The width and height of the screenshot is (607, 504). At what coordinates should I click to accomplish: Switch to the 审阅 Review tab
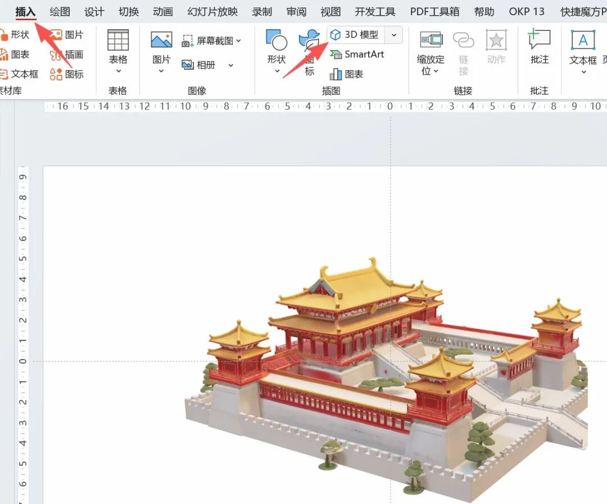[x=296, y=11]
